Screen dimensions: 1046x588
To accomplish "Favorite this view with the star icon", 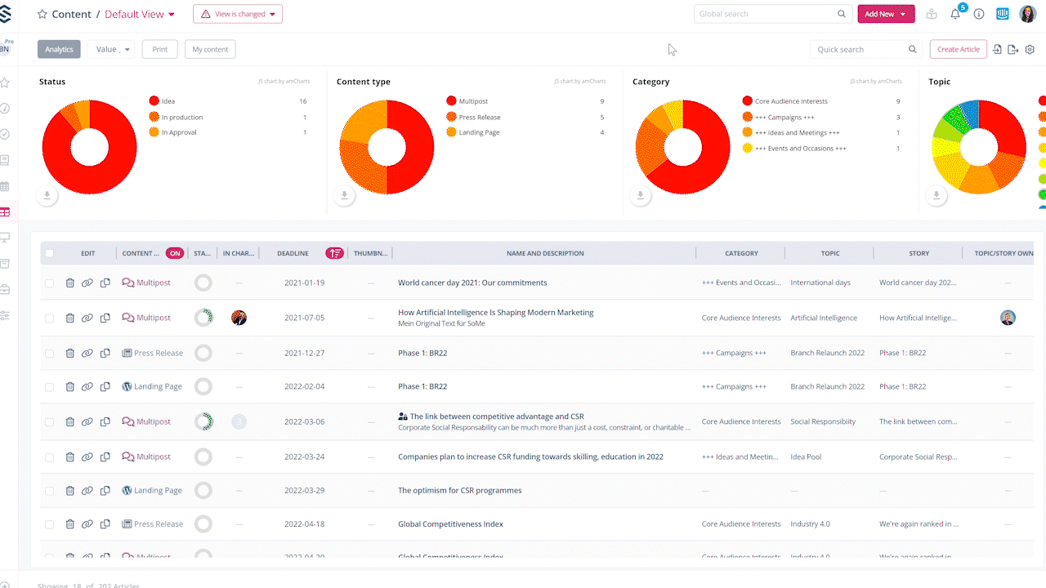I will (x=42, y=15).
